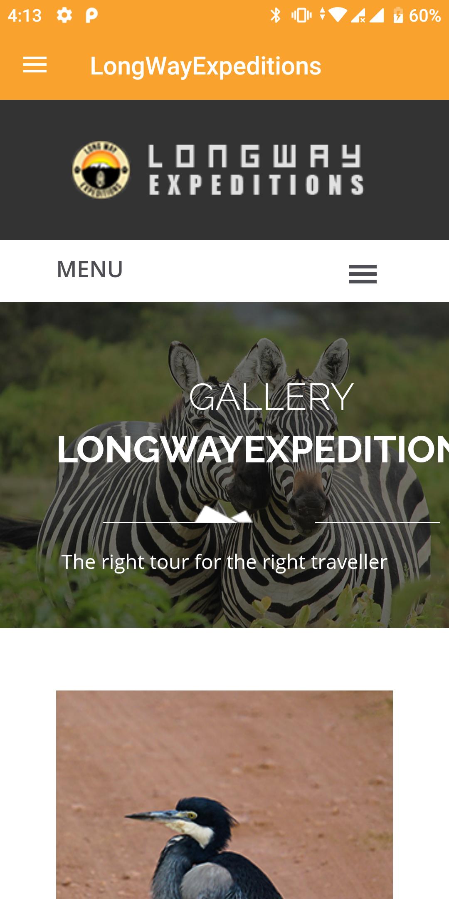Tap the LongWayExpeditions app bar title
This screenshot has width=449, height=899.
pyautogui.click(x=205, y=66)
